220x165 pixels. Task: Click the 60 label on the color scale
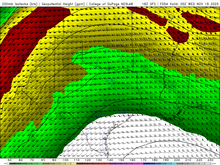[x=21, y=160]
